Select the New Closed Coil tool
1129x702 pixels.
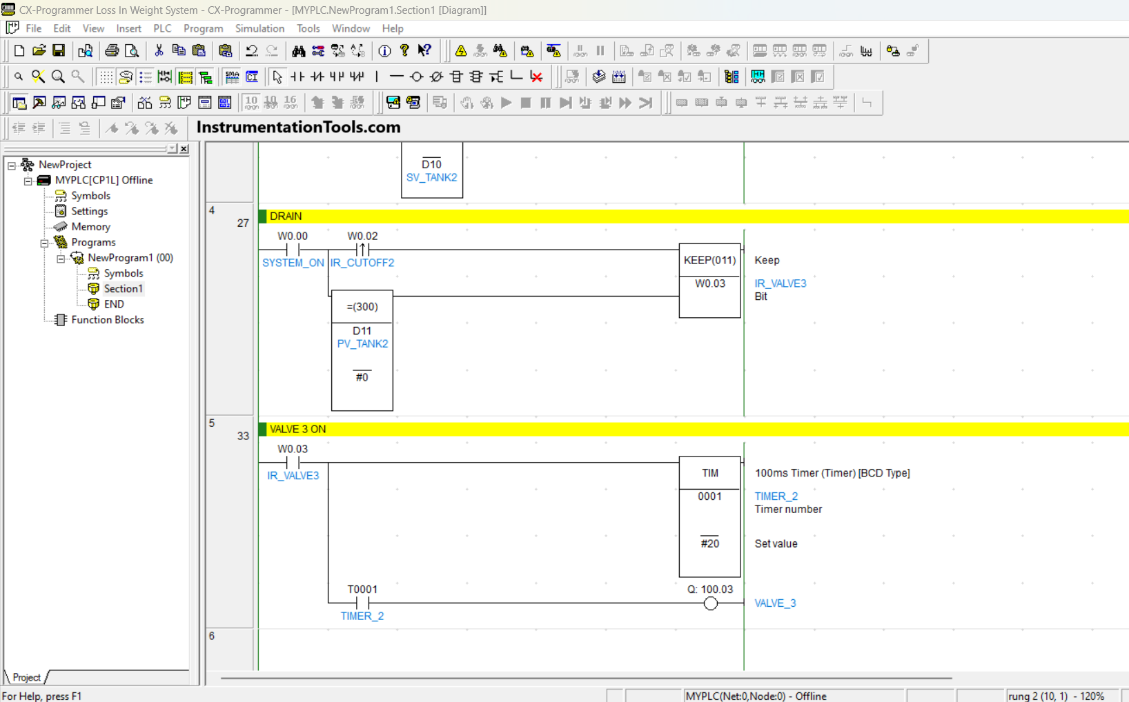[x=436, y=77]
